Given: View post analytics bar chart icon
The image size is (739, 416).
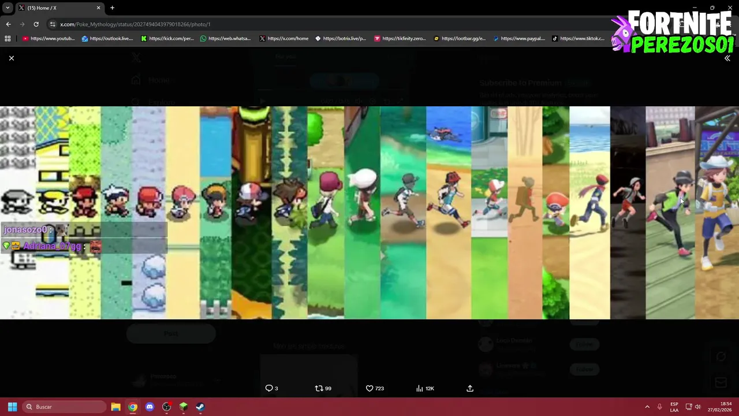Looking at the screenshot, I should click(x=420, y=388).
